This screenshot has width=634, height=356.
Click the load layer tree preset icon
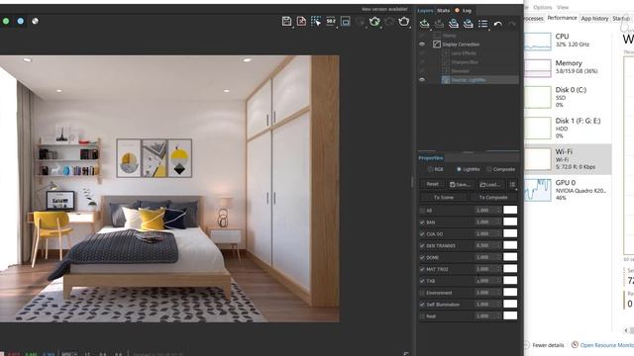point(468,24)
